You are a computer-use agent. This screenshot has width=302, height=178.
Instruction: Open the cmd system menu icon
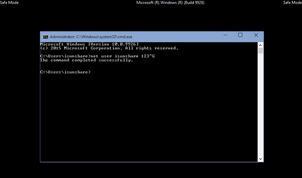45,37
